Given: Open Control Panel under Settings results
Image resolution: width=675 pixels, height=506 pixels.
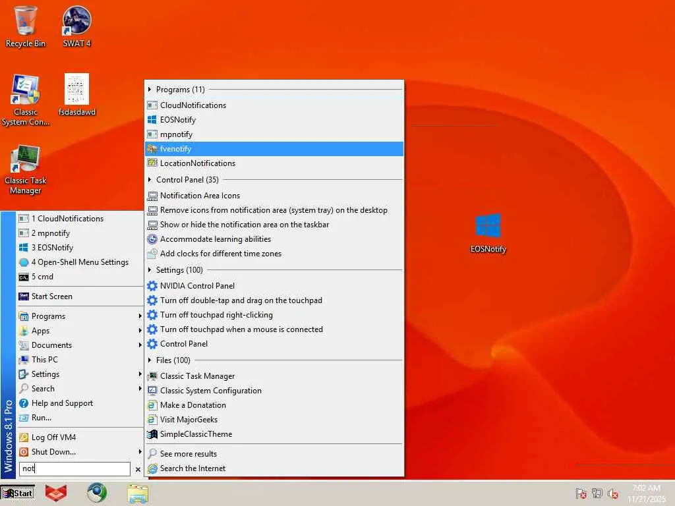Looking at the screenshot, I should click(x=274, y=344).
